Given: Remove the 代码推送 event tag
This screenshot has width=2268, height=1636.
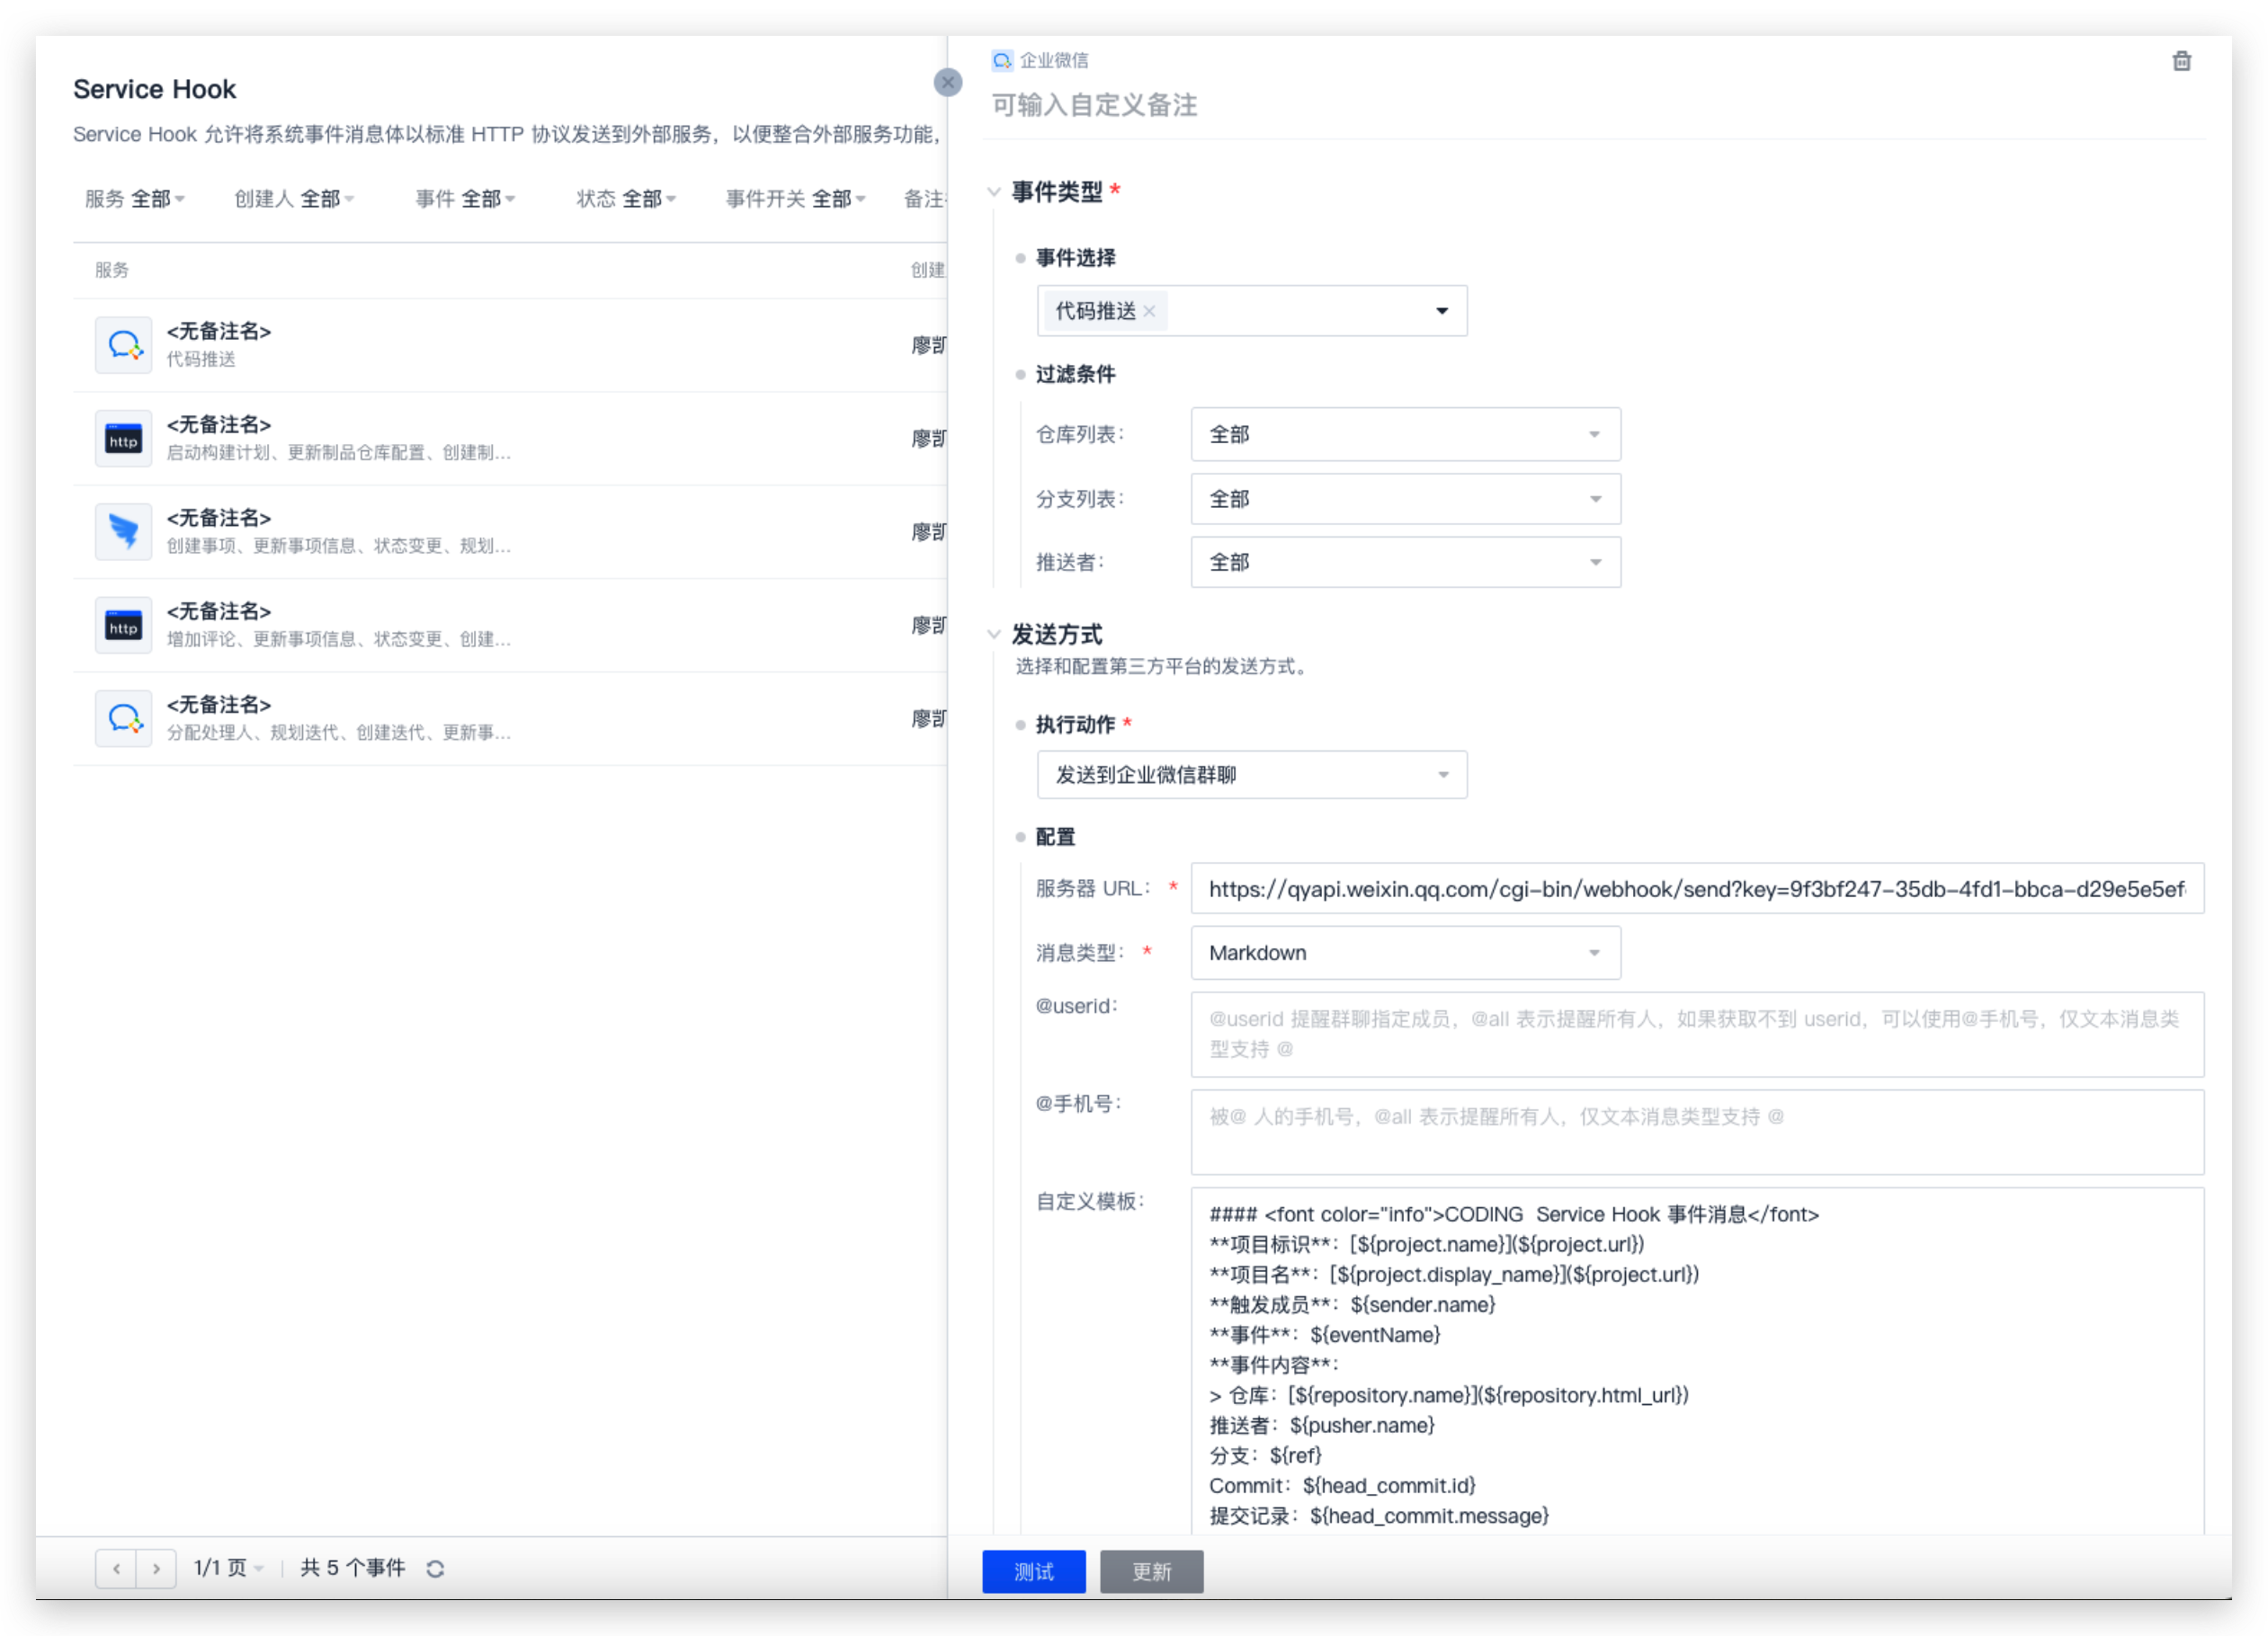Looking at the screenshot, I should click(1149, 311).
